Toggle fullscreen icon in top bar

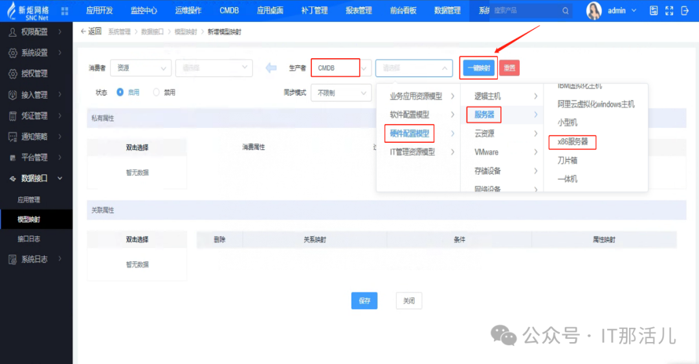coord(669,11)
